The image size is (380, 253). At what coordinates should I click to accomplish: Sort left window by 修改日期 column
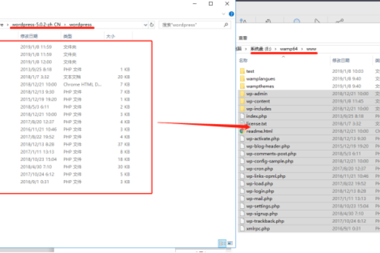[29, 36]
